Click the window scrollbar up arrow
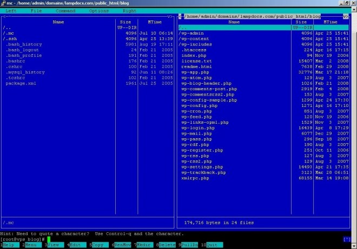This screenshot has width=357, height=249. [354, 10]
